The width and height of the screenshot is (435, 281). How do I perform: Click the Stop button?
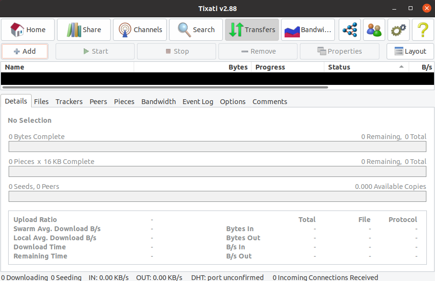click(x=176, y=51)
